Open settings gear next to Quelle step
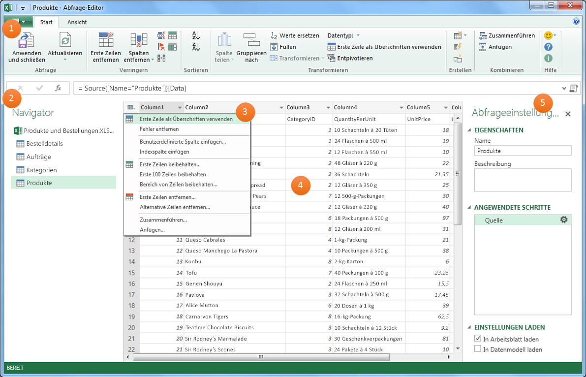Image resolution: width=586 pixels, height=377 pixels. pos(563,220)
